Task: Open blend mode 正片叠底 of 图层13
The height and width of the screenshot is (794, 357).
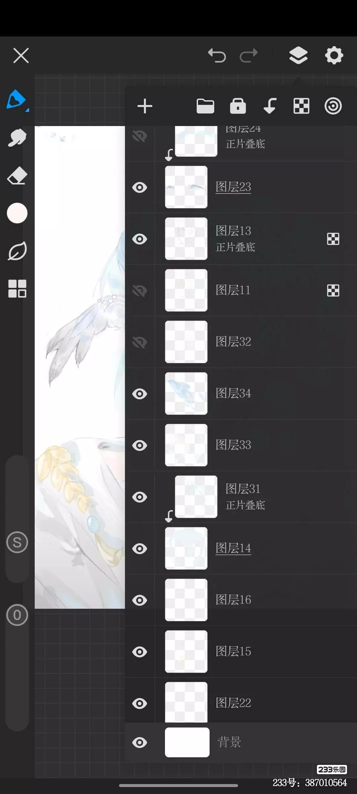Action: 235,247
